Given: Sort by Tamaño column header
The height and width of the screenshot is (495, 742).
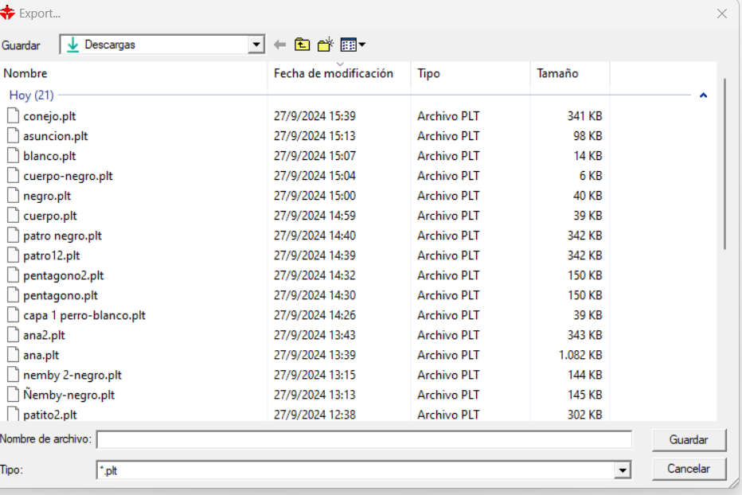Looking at the screenshot, I should [557, 73].
